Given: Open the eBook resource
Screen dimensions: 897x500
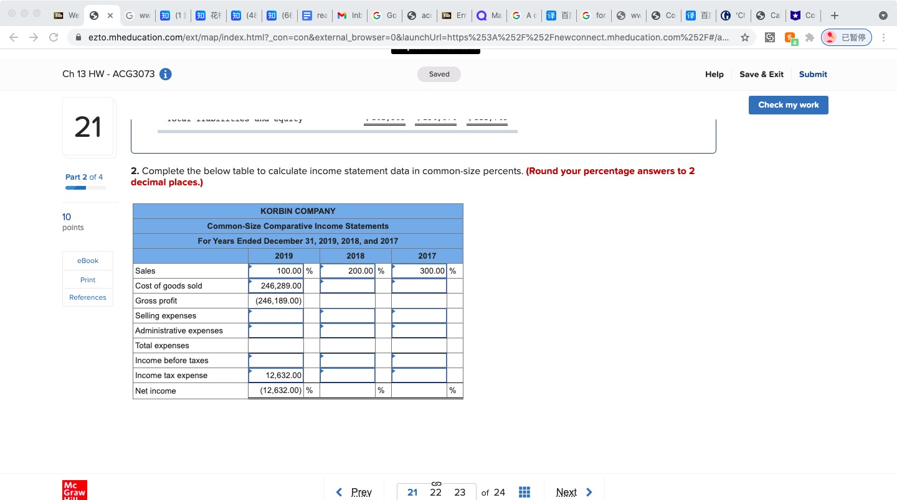Looking at the screenshot, I should [88, 261].
